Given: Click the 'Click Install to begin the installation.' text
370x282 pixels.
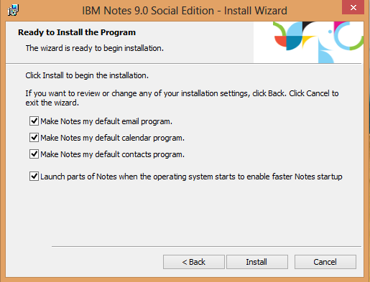Looking at the screenshot, I should [x=87, y=75].
